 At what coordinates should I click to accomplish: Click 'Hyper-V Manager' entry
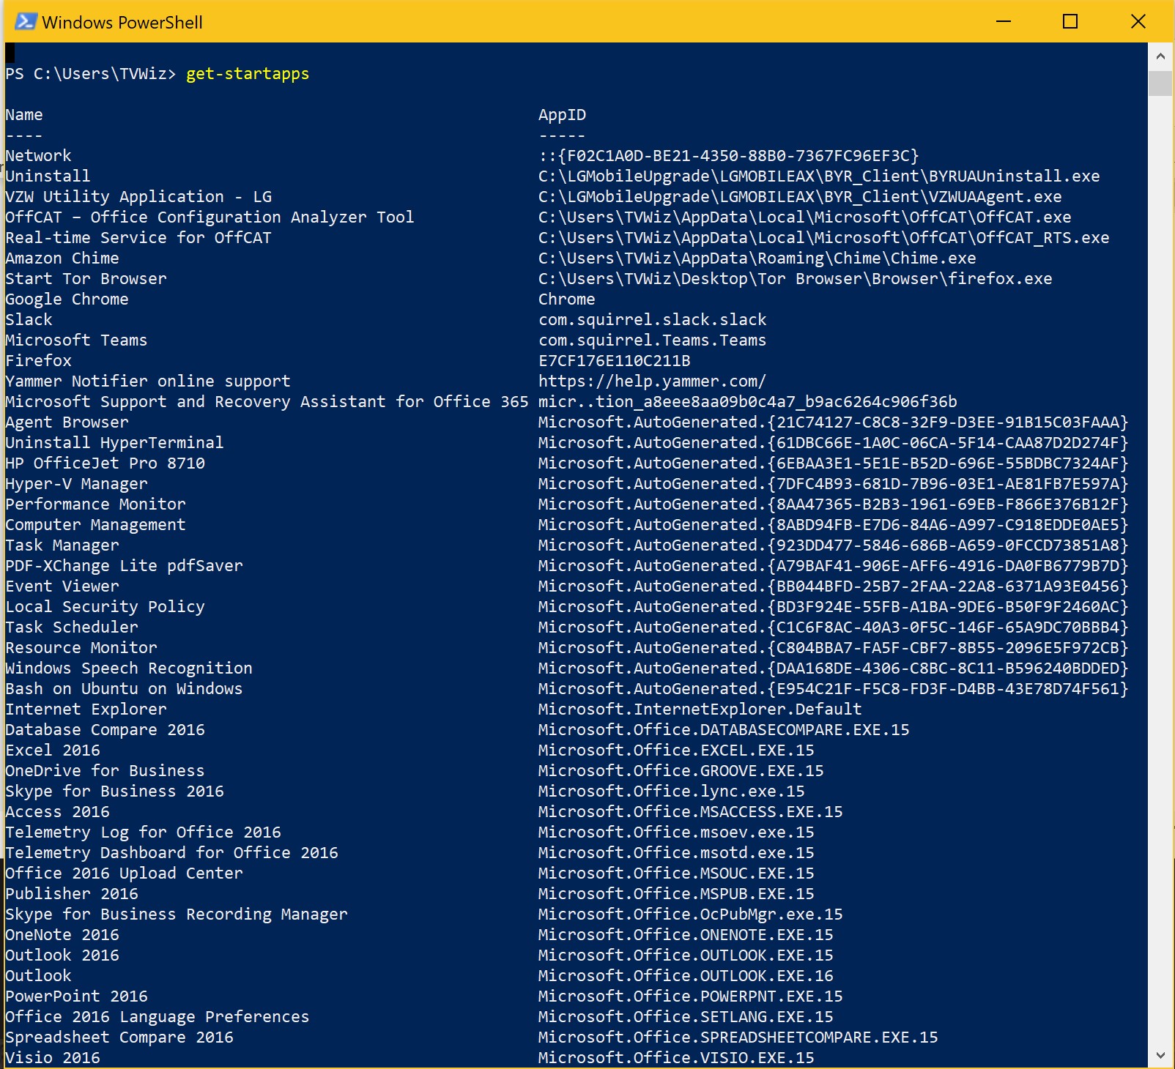click(76, 484)
